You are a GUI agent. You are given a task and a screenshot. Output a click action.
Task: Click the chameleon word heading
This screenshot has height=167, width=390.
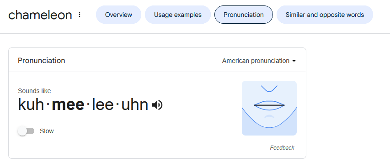[40, 15]
